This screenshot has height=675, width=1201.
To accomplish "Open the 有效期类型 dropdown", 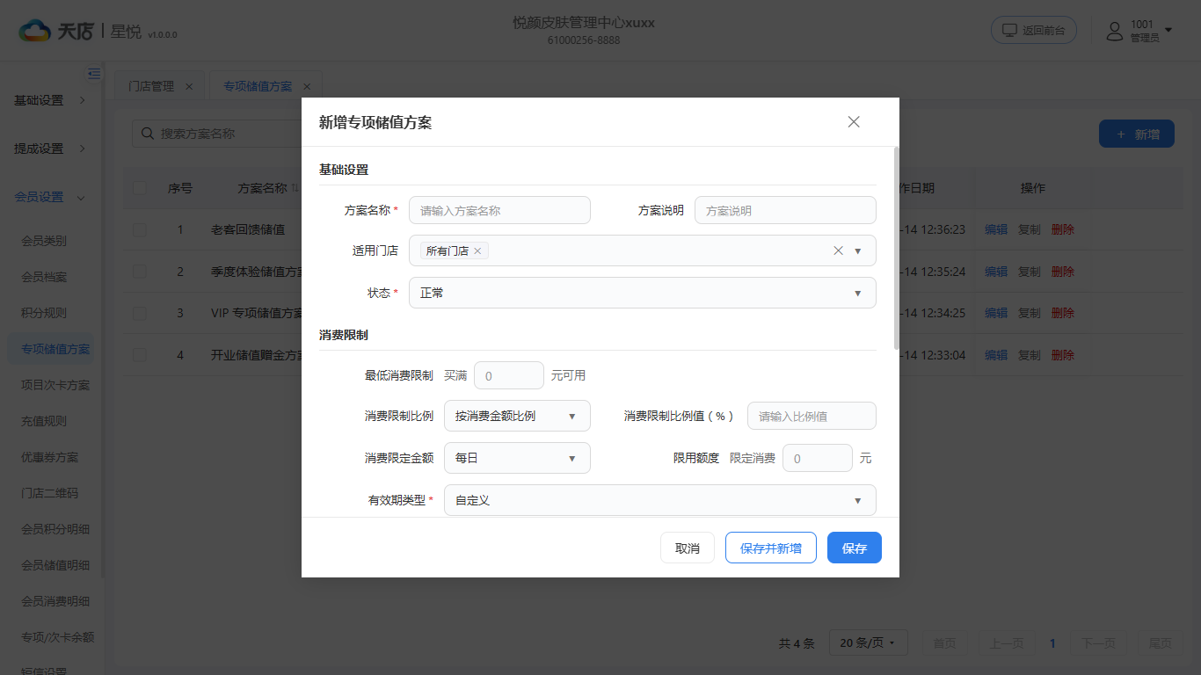I will 660,500.
